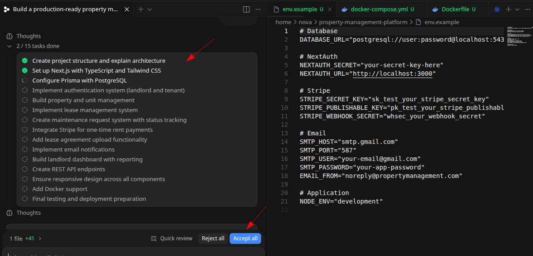Select 'Create project structure and explain architecture' task text
The height and width of the screenshot is (256, 533).
tap(99, 61)
